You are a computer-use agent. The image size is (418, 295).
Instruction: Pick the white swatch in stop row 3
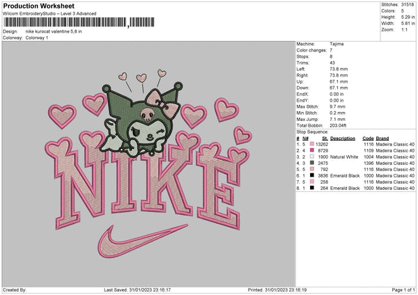click(312, 157)
